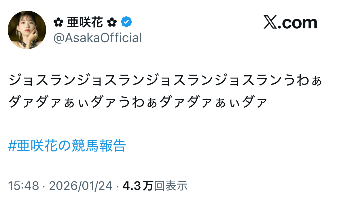Image resolution: width=337 pixels, height=202 pixels.
Task: Open the #亜咲花の競馬報告 hashtag
Action: 67,146
